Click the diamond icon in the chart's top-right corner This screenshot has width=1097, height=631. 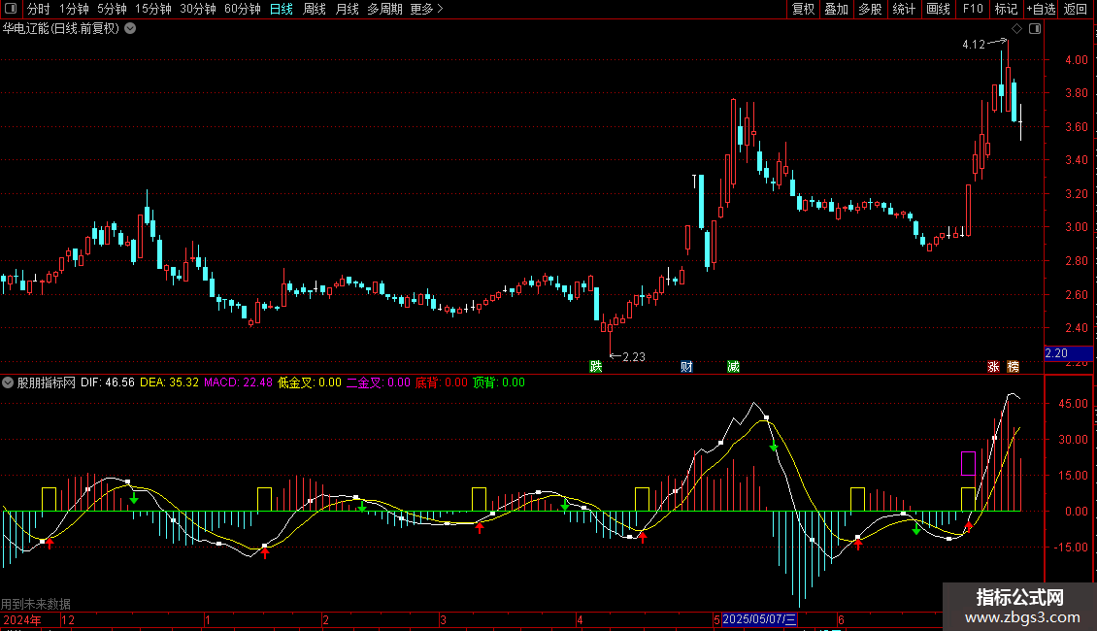point(1016,29)
